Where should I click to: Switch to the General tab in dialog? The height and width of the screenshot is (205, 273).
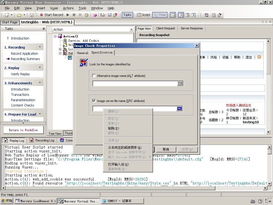tap(83, 53)
